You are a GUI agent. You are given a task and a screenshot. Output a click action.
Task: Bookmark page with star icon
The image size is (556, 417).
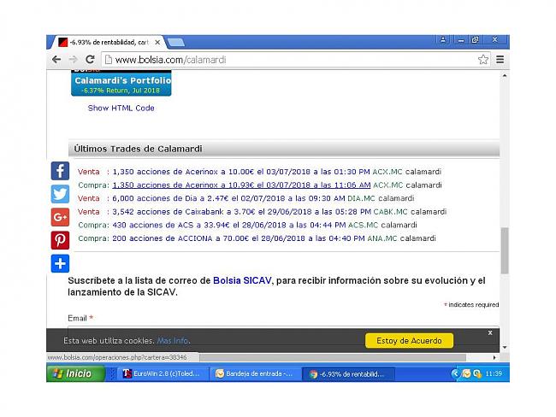483,60
